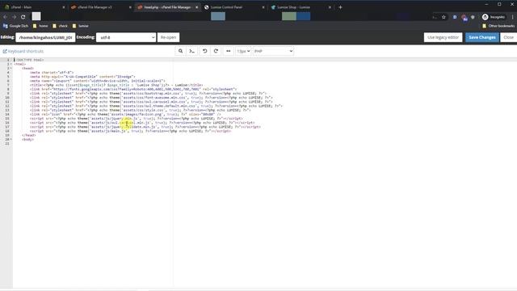Close the editor with Close button
517x291 pixels.
tap(508, 37)
